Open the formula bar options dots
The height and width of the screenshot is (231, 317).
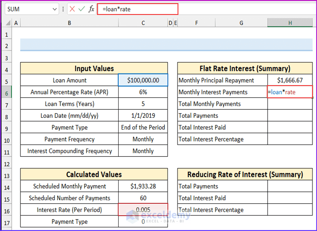coord(63,9)
